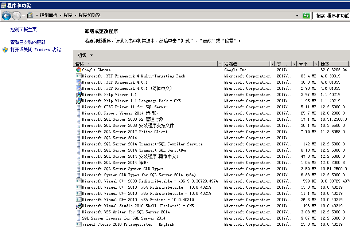The width and height of the screenshot is (350, 229).
Task: Sort the list by 版本 column header
Action: (x=332, y=64)
